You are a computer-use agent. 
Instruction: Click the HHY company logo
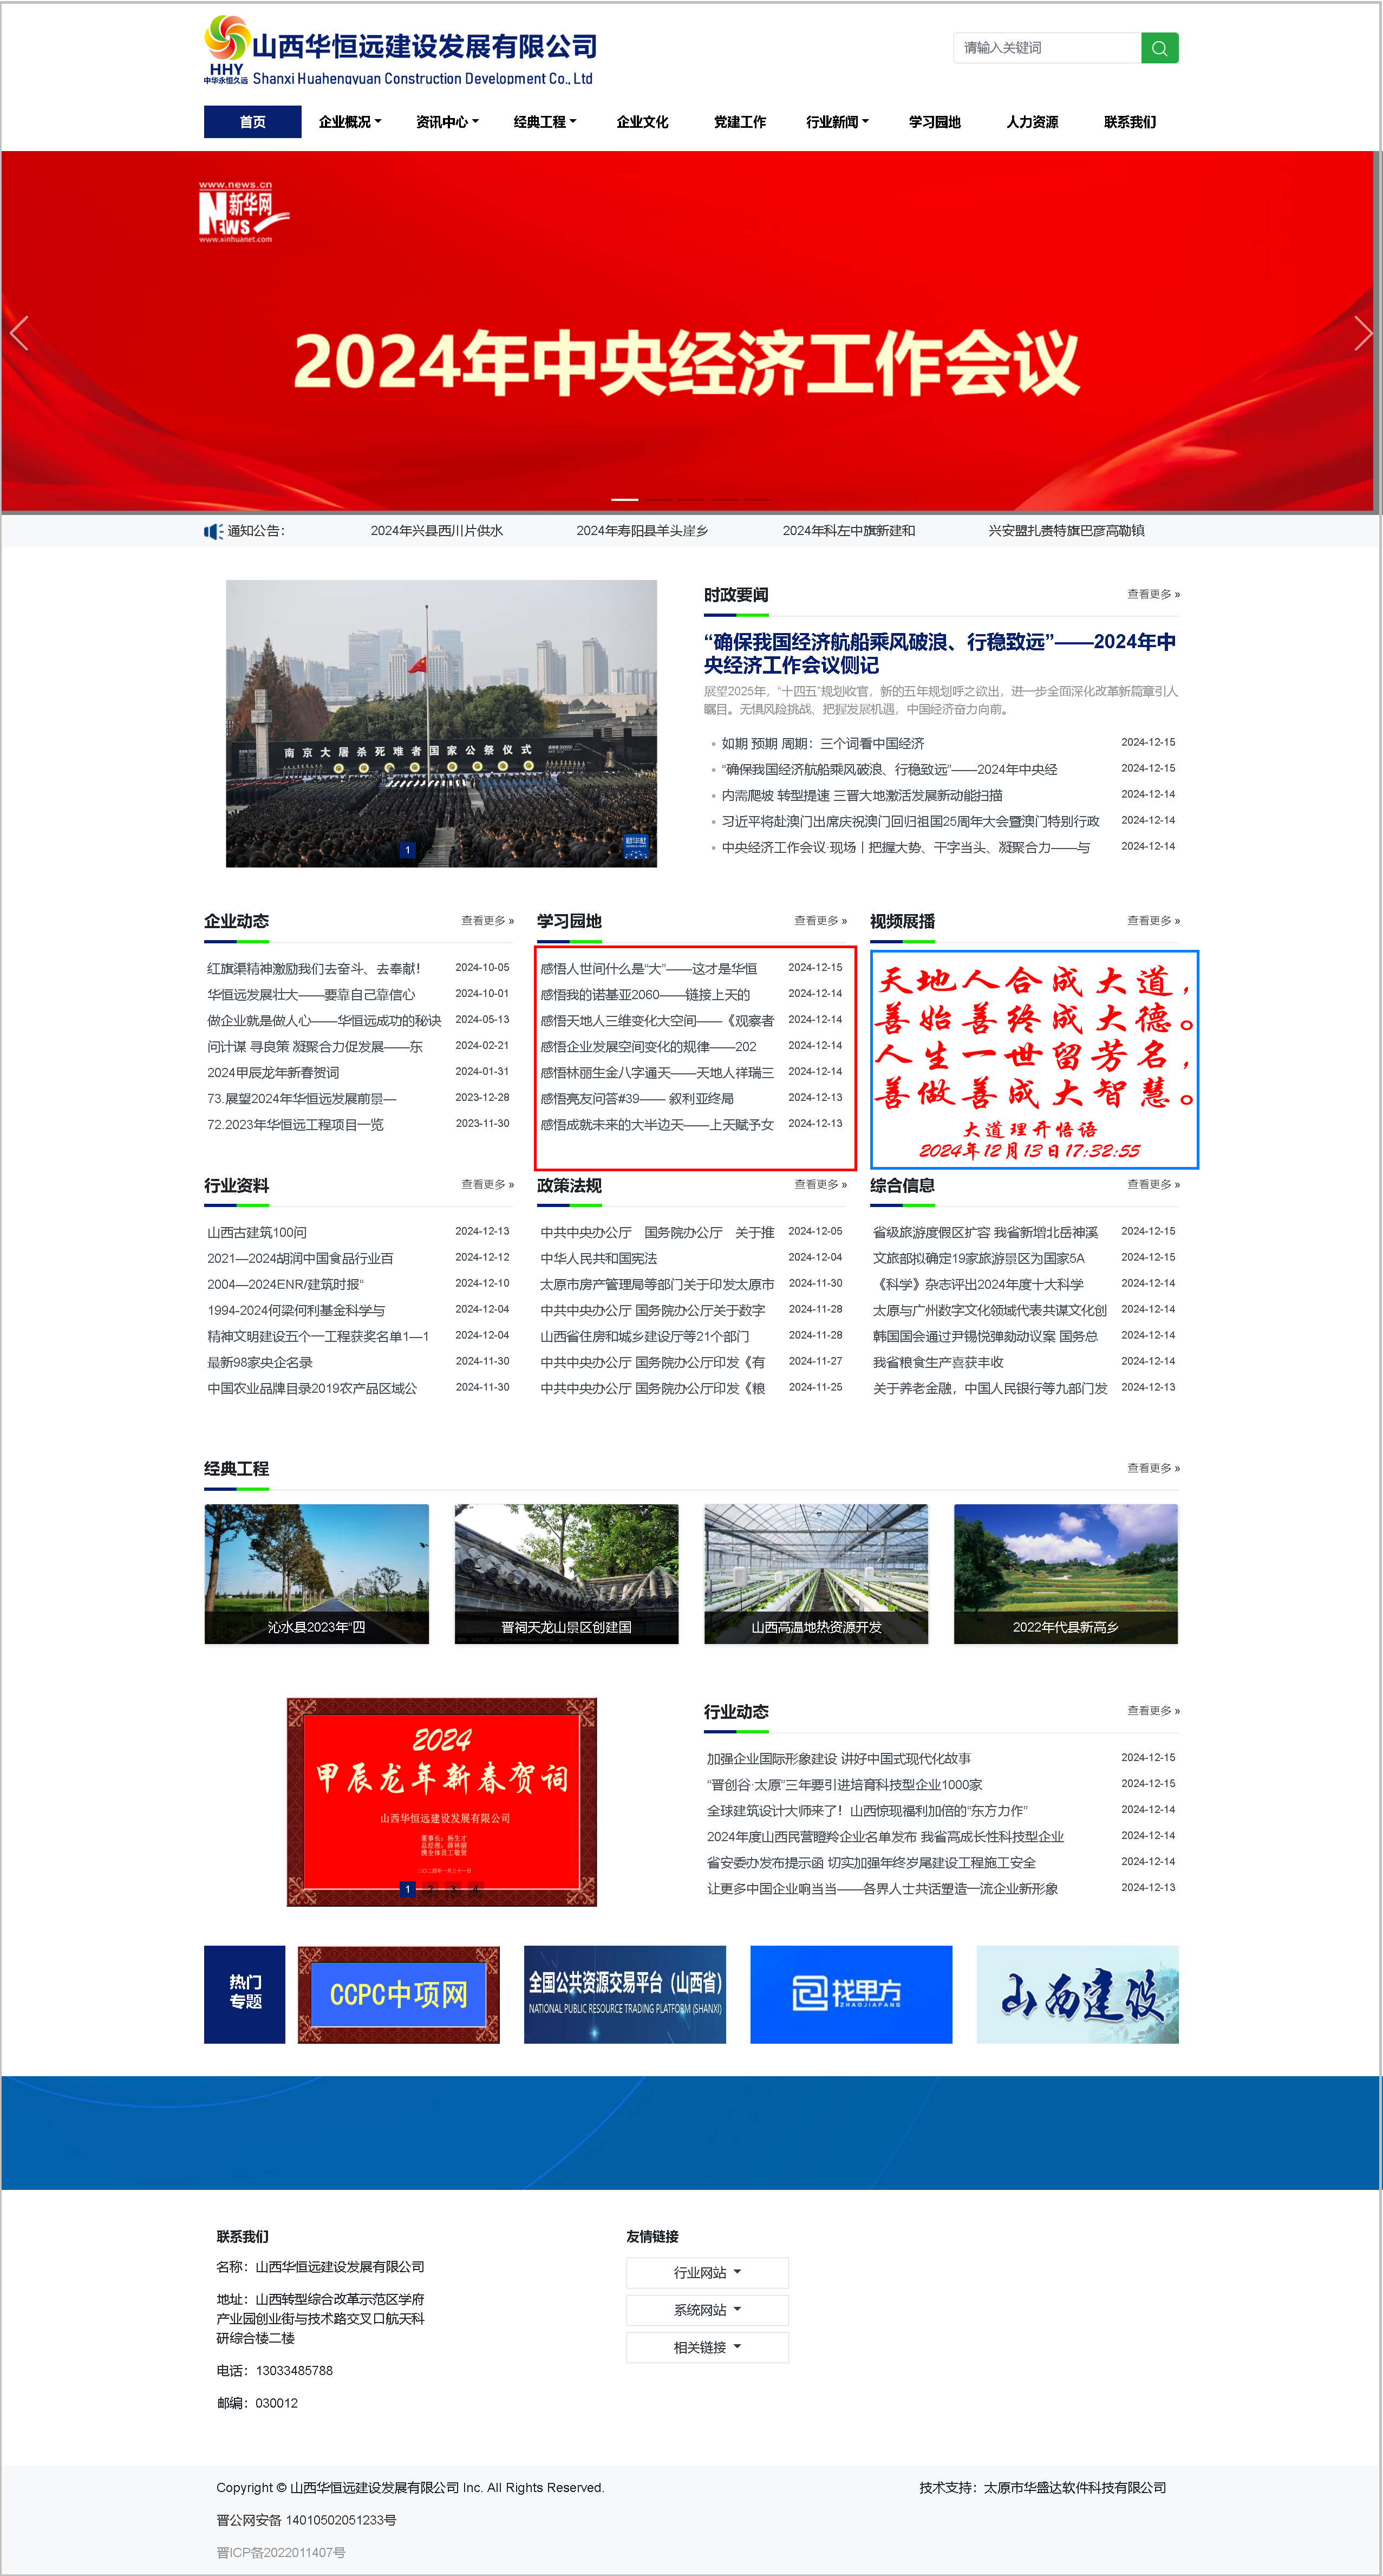tap(226, 48)
